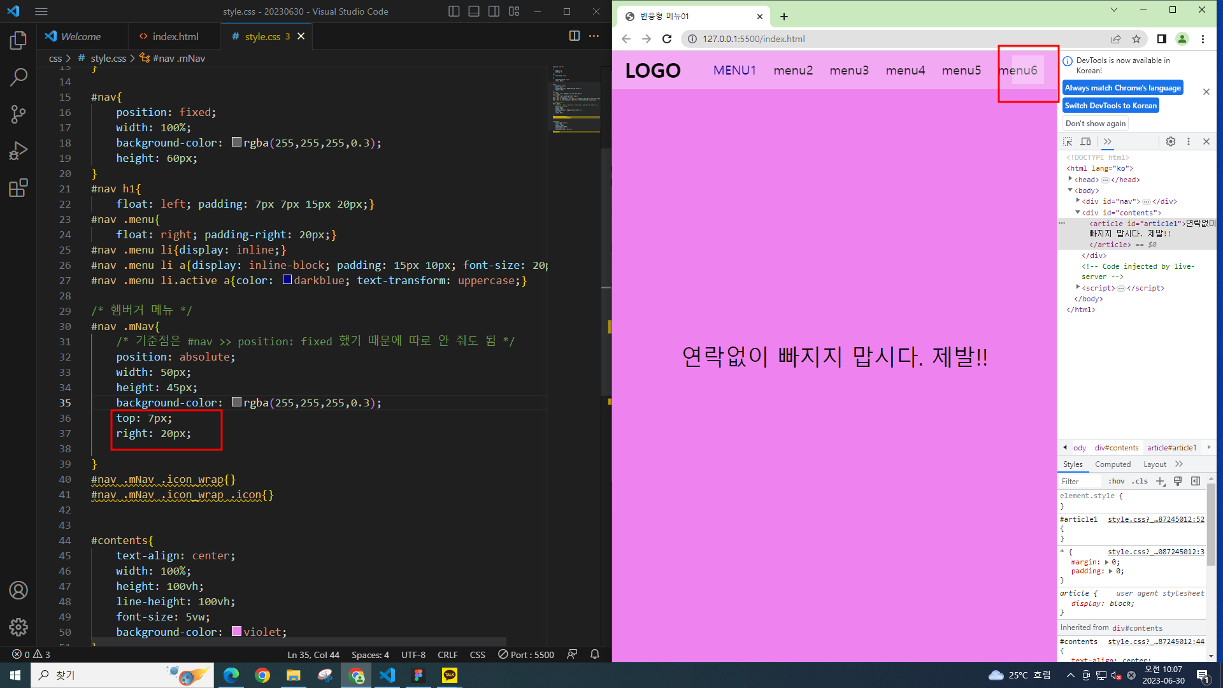
Task: Expand the head element in DOM tree
Action: (1071, 180)
